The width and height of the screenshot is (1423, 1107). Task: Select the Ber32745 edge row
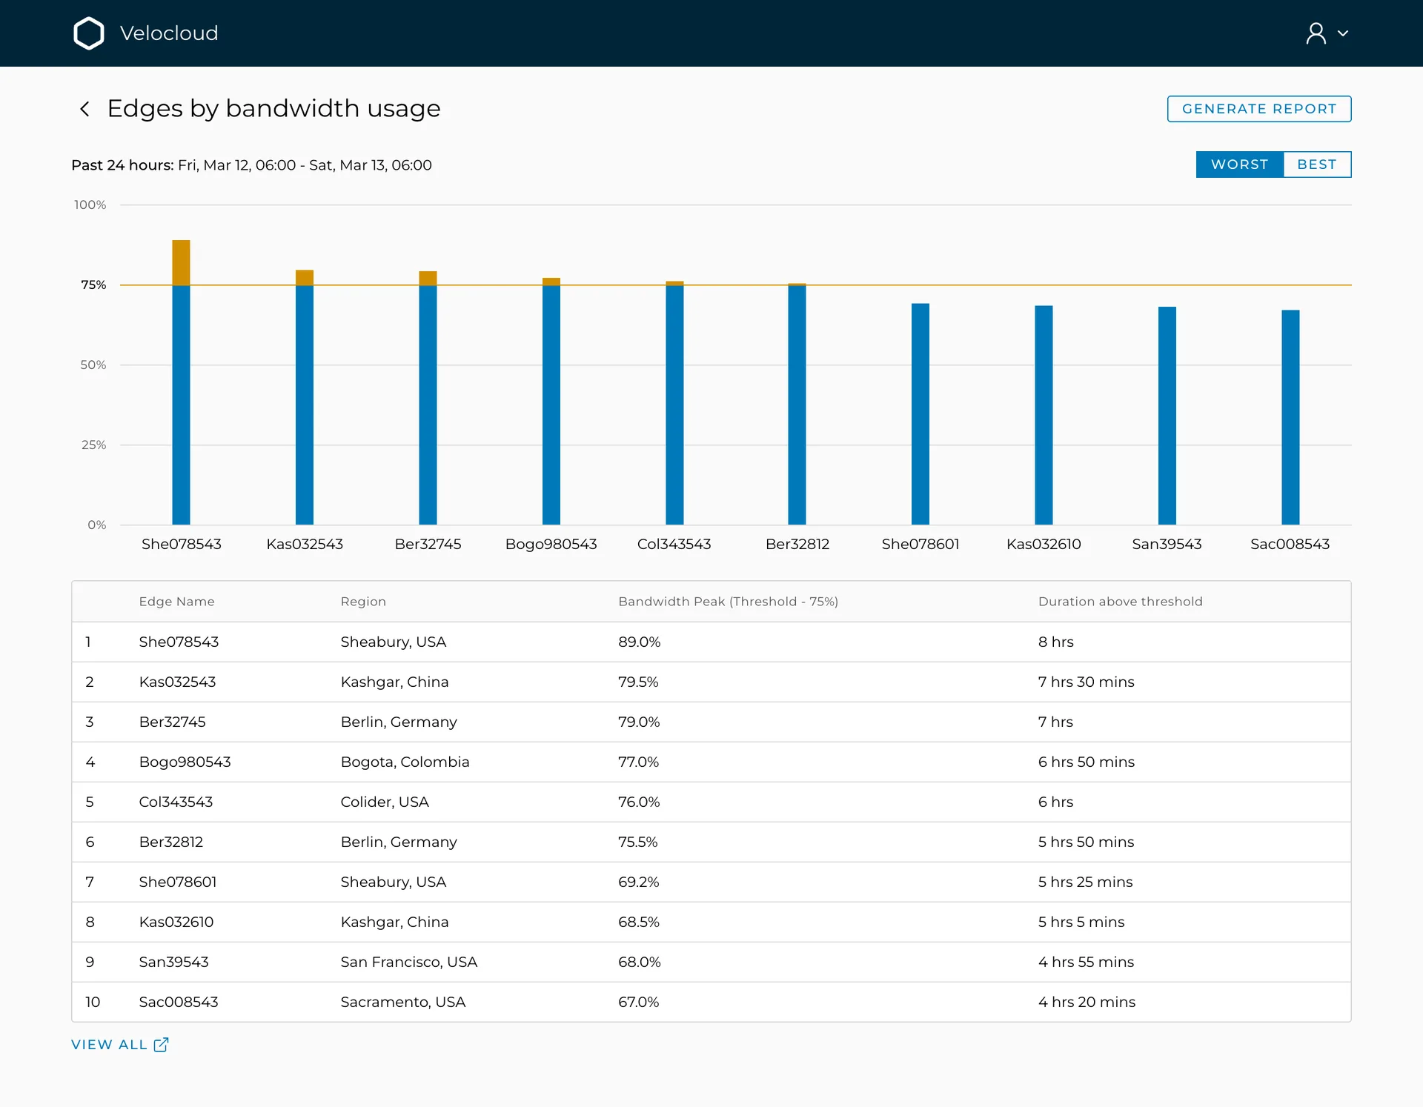[711, 722]
